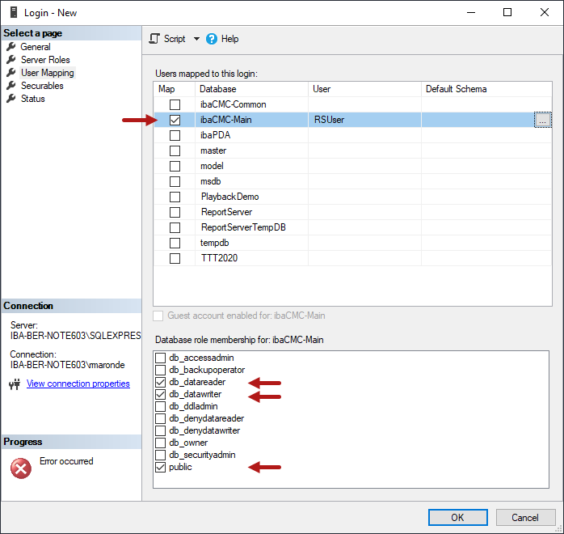Check the Map box for ReportServerTempDB
The height and width of the screenshot is (534, 564).
pyautogui.click(x=175, y=227)
